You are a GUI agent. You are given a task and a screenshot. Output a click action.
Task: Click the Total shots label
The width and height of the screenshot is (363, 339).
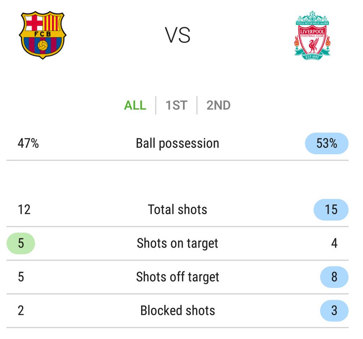(178, 209)
